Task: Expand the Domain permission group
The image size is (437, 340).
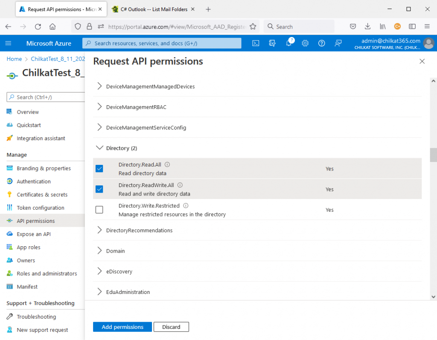Action: coord(99,251)
